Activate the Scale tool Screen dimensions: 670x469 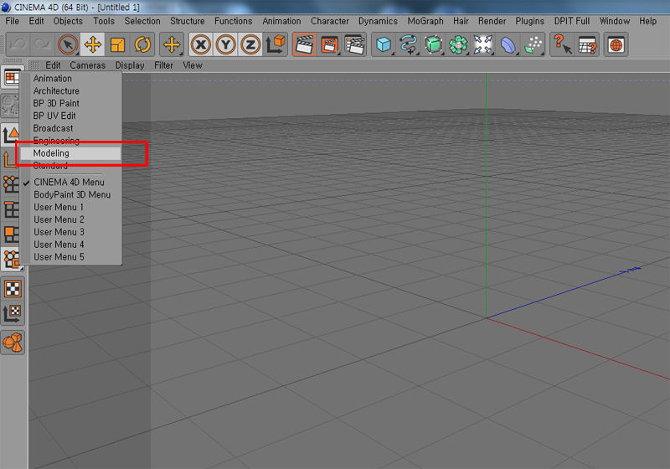click(x=117, y=44)
